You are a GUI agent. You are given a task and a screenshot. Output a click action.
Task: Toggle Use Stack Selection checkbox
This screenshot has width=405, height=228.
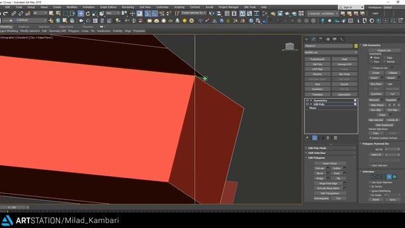click(x=370, y=182)
